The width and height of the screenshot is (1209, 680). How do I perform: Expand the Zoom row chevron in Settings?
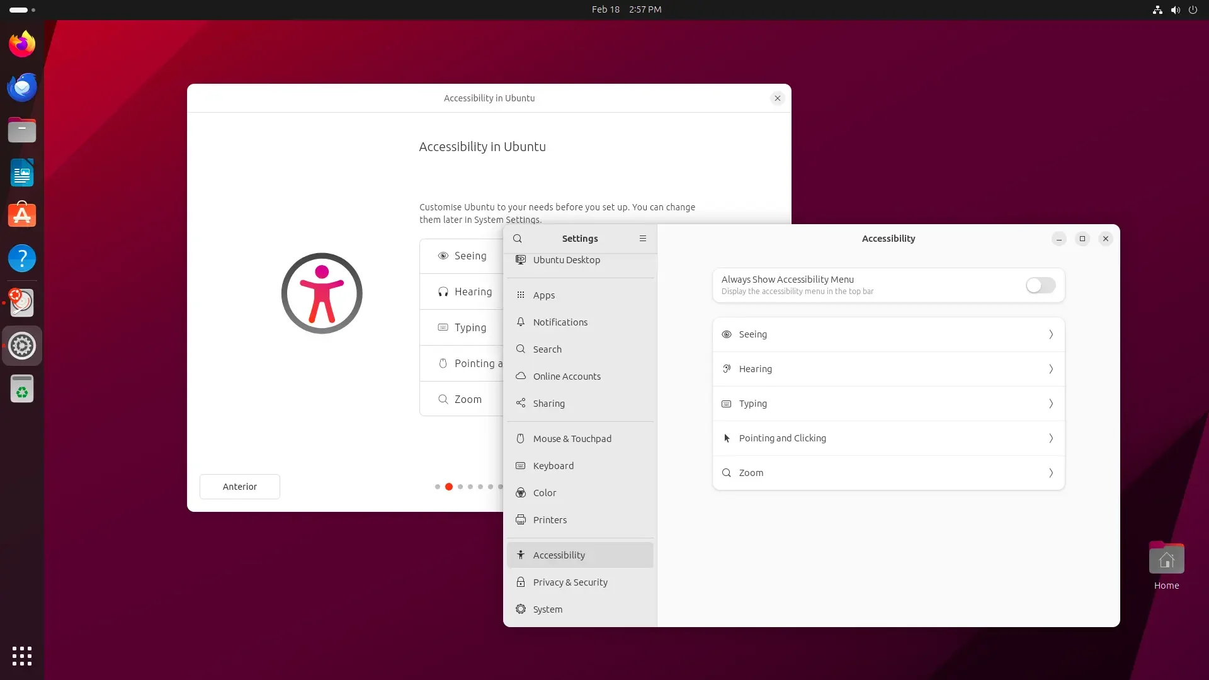point(1051,473)
